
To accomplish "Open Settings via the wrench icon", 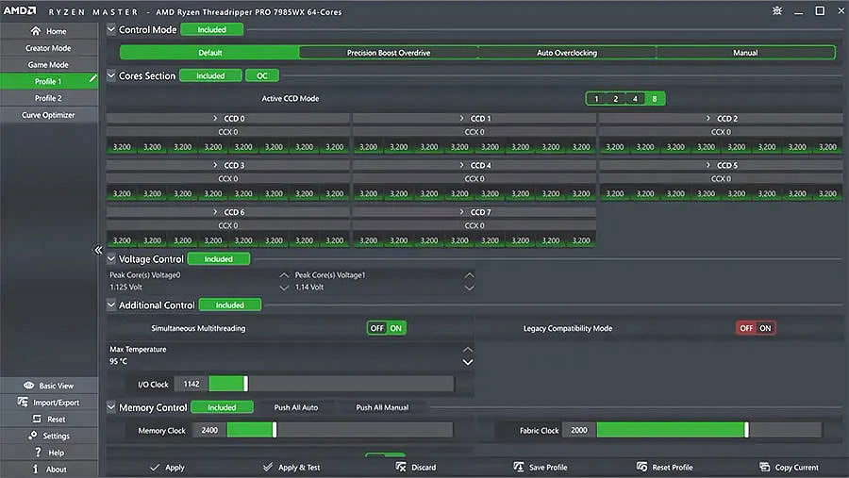I will (32, 436).
